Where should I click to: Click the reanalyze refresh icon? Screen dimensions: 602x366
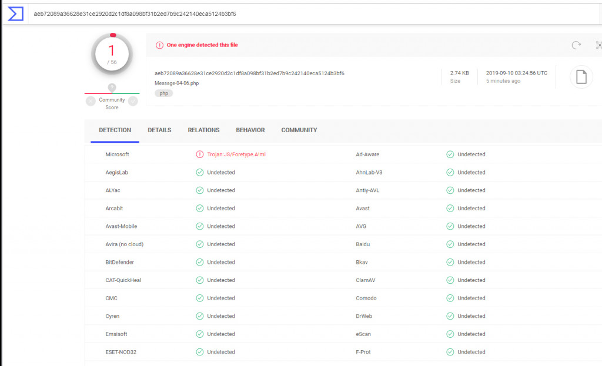pyautogui.click(x=576, y=45)
